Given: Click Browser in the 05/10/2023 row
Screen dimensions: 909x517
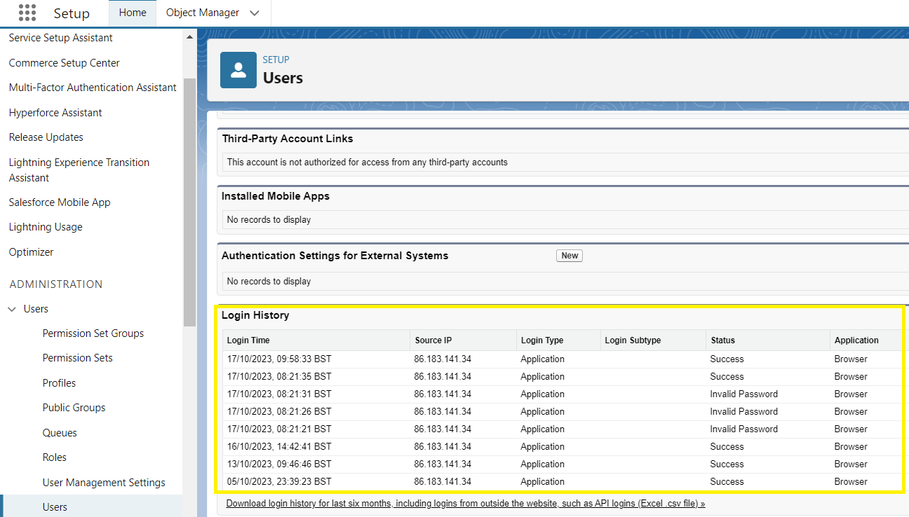Looking at the screenshot, I should tap(851, 482).
